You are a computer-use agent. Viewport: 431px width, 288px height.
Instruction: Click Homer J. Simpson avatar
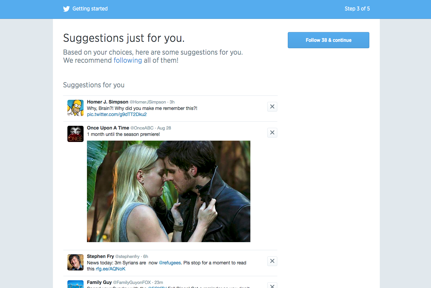coord(75,108)
